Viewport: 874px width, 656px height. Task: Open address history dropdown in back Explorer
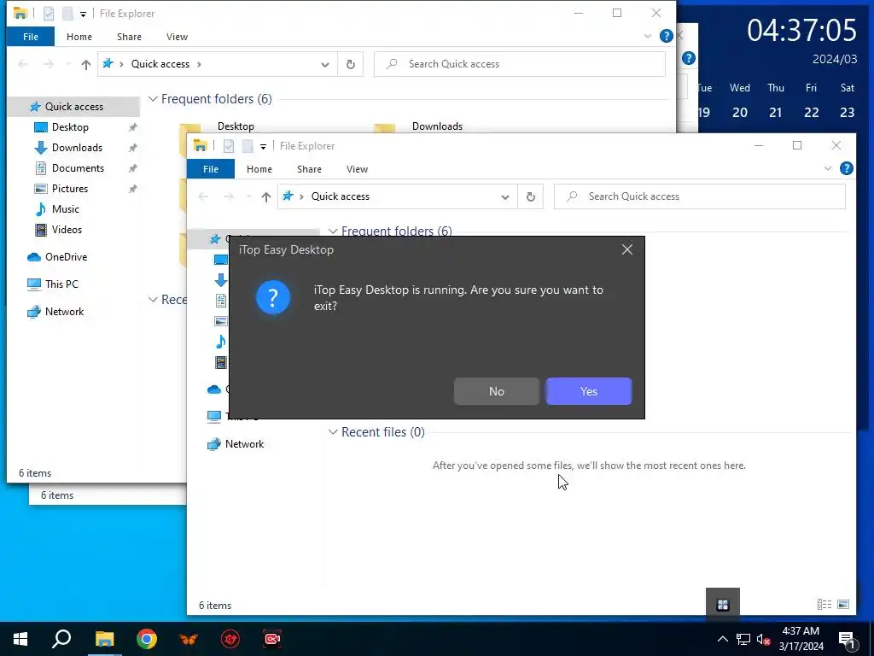[325, 65]
